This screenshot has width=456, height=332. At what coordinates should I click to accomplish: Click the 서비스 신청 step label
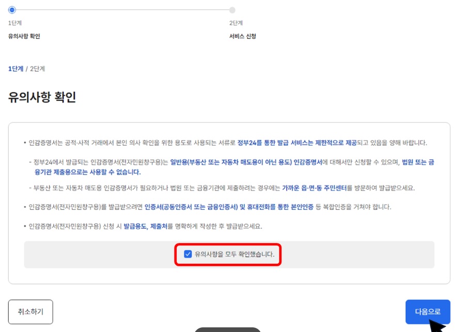243,36
